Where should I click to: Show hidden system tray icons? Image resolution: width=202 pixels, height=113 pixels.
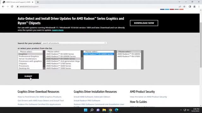pos(181,110)
